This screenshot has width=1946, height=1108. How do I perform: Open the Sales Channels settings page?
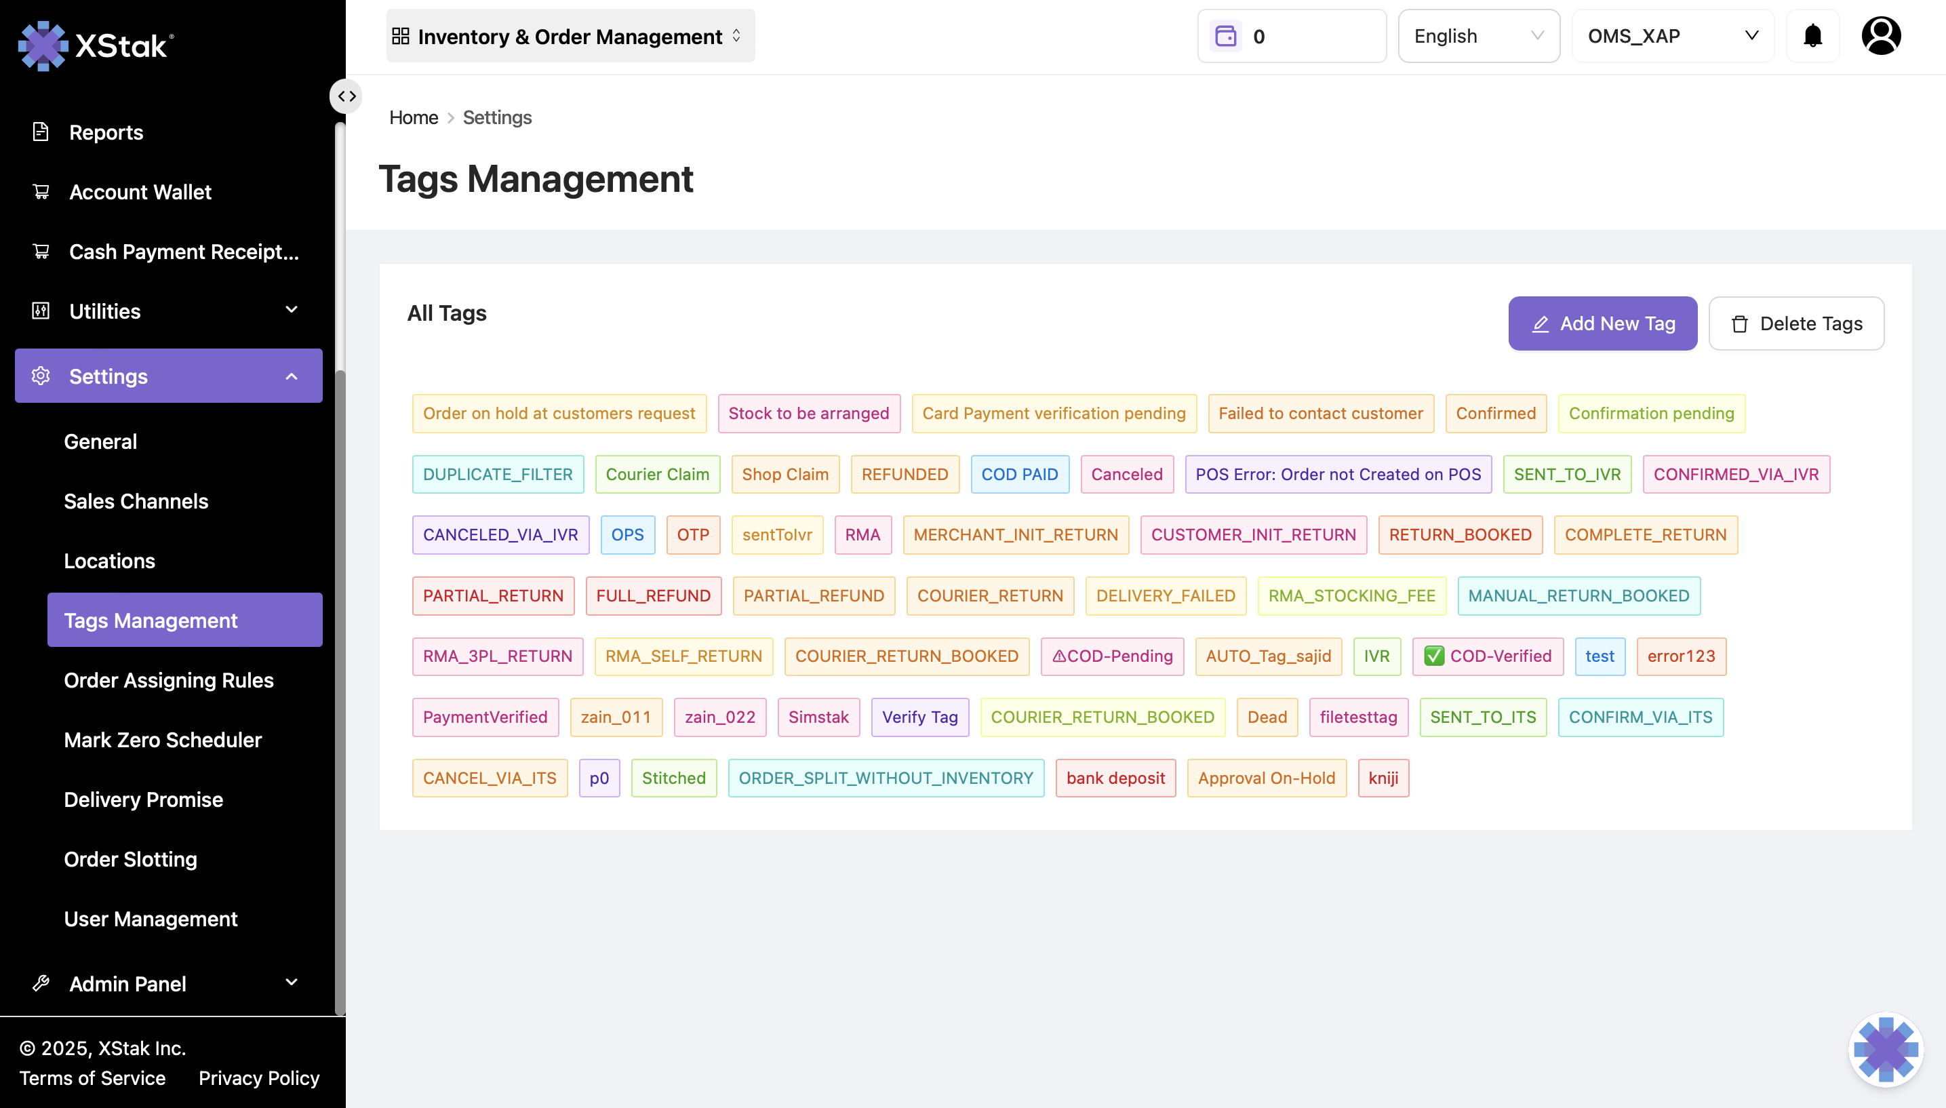click(136, 500)
